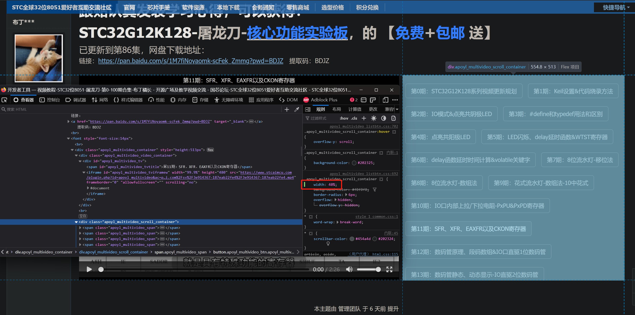Activate the element picker icon
Screen dimensions: 635x315
4,100
